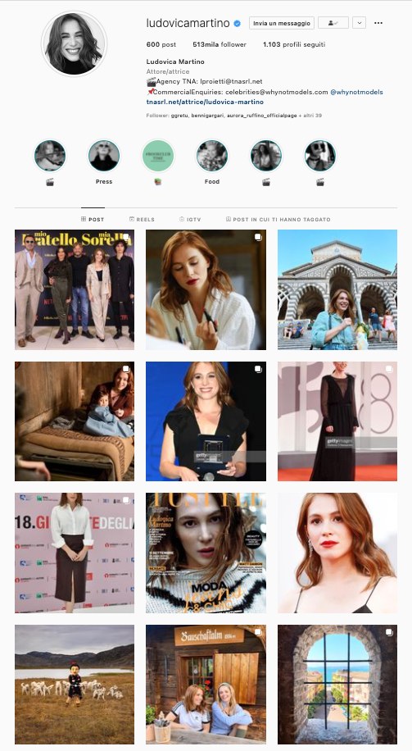Select the POST tab
The width and height of the screenshot is (412, 751).
93,220
